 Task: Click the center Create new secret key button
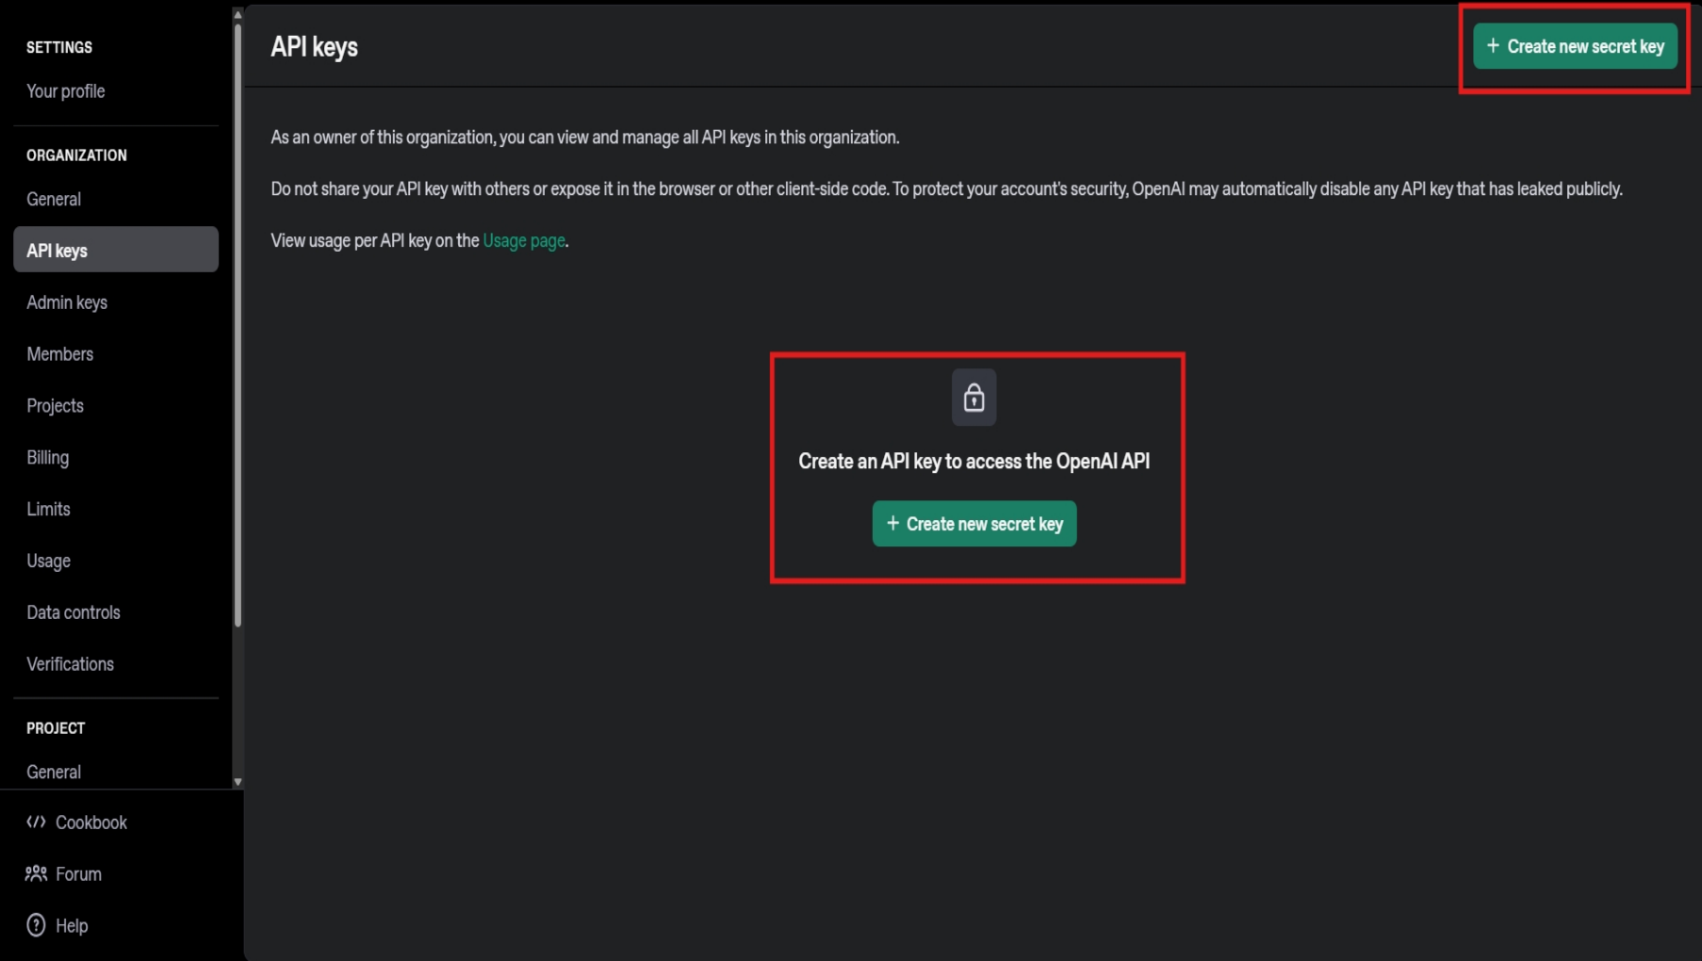pos(974,524)
